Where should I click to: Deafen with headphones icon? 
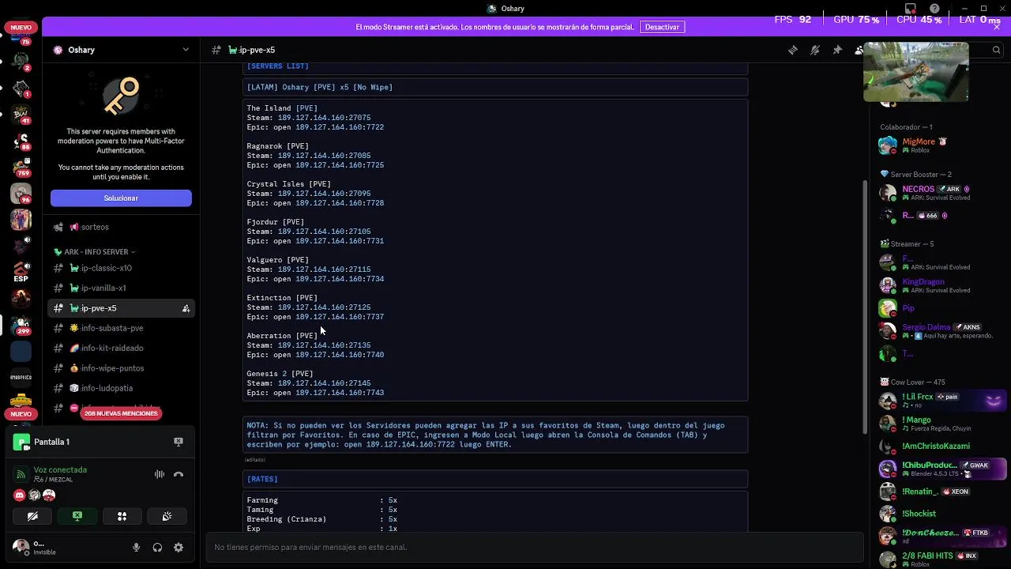pyautogui.click(x=157, y=548)
